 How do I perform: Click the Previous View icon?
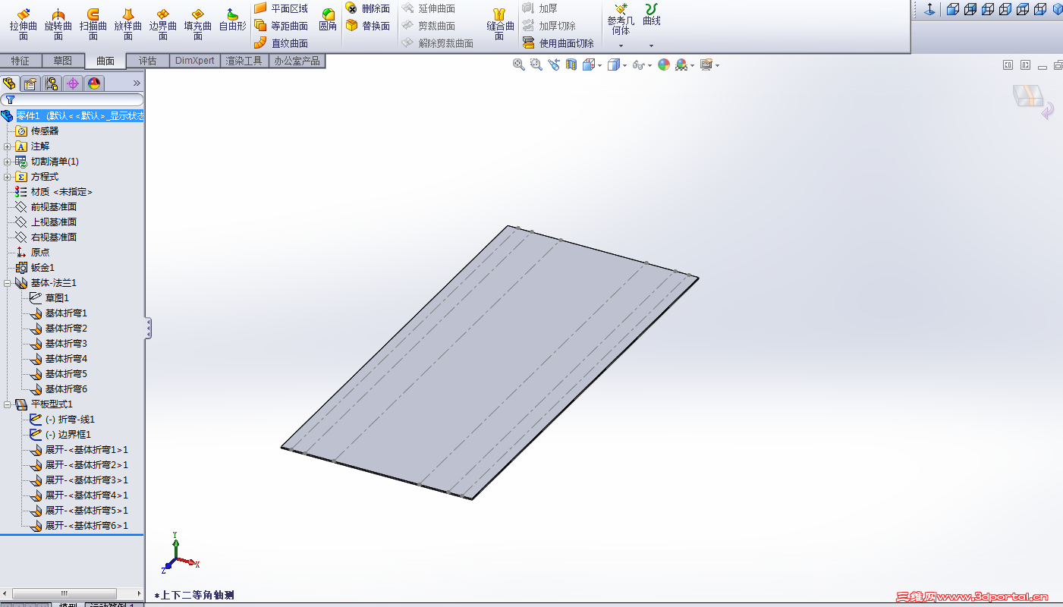[x=553, y=65]
